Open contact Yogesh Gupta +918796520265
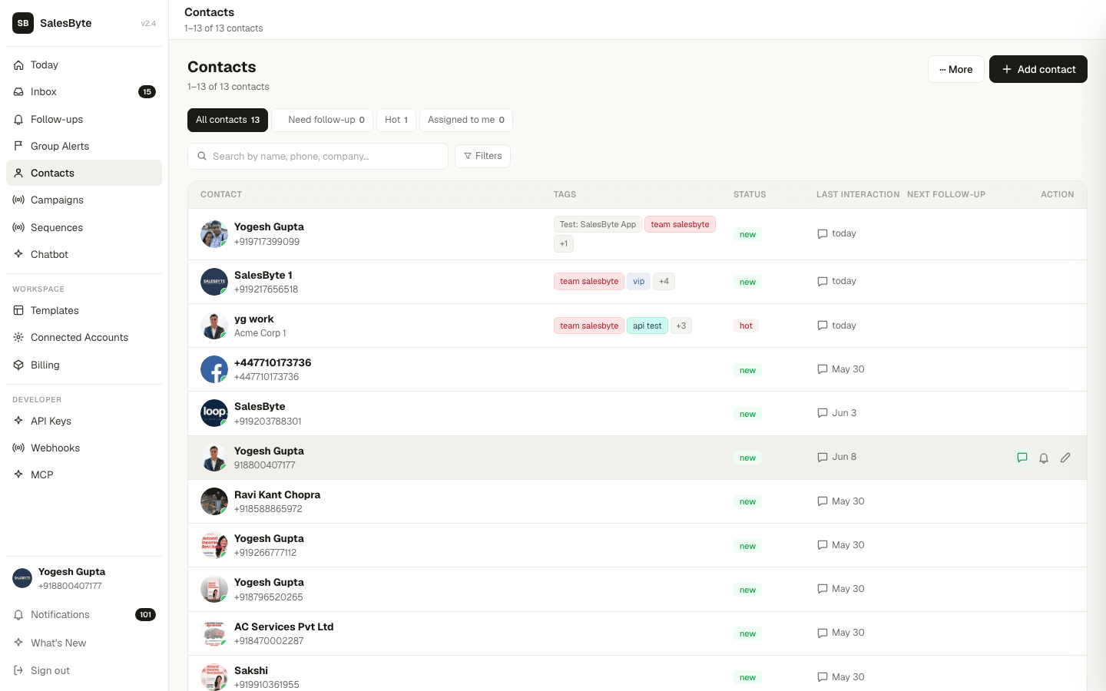 tap(637, 590)
